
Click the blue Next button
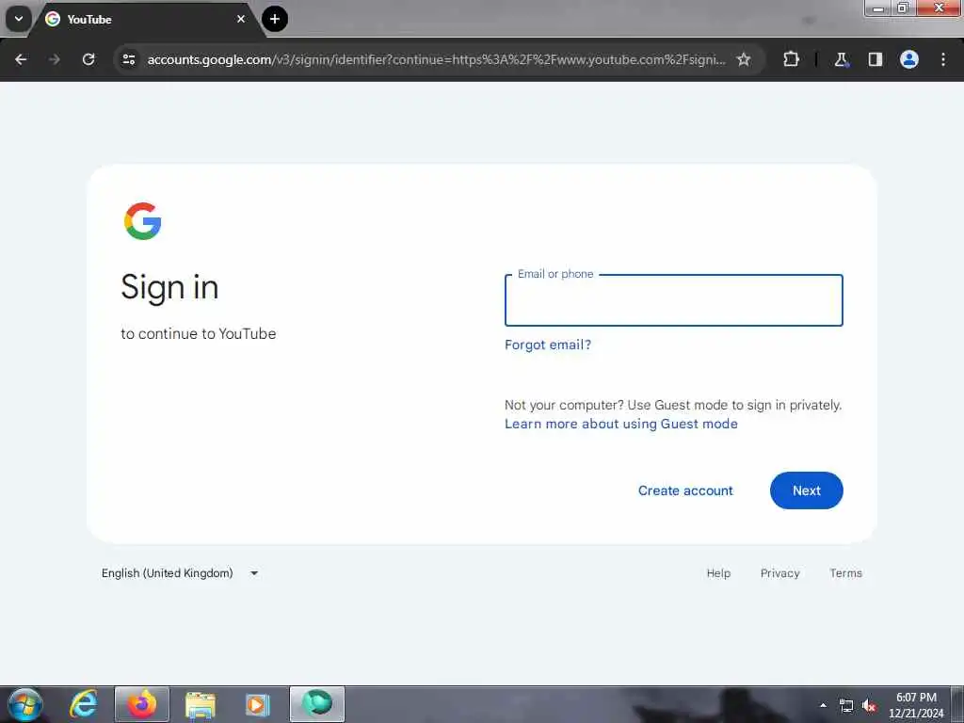pyautogui.click(x=806, y=490)
